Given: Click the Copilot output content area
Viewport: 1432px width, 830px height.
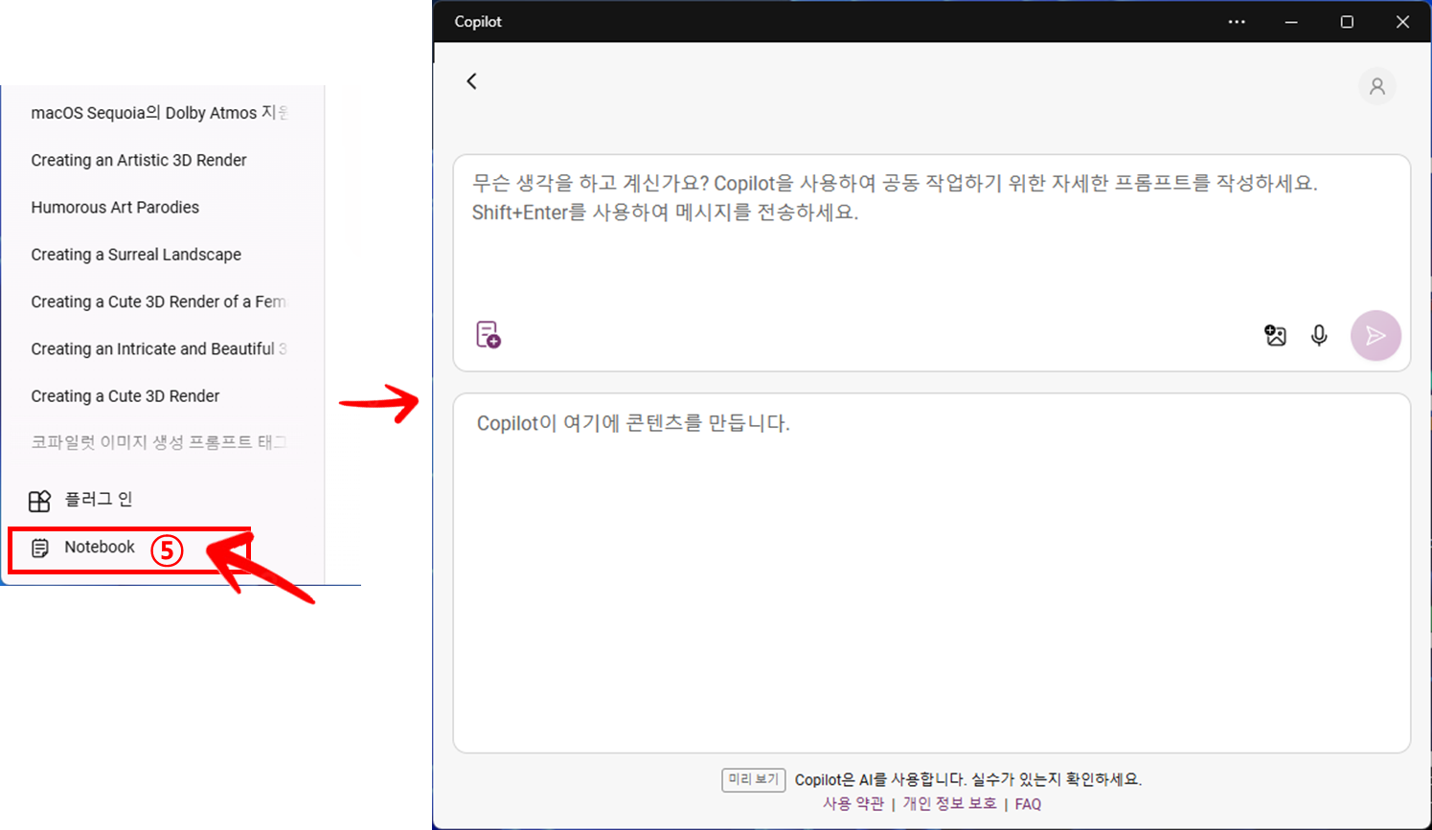Looking at the screenshot, I should [x=931, y=572].
